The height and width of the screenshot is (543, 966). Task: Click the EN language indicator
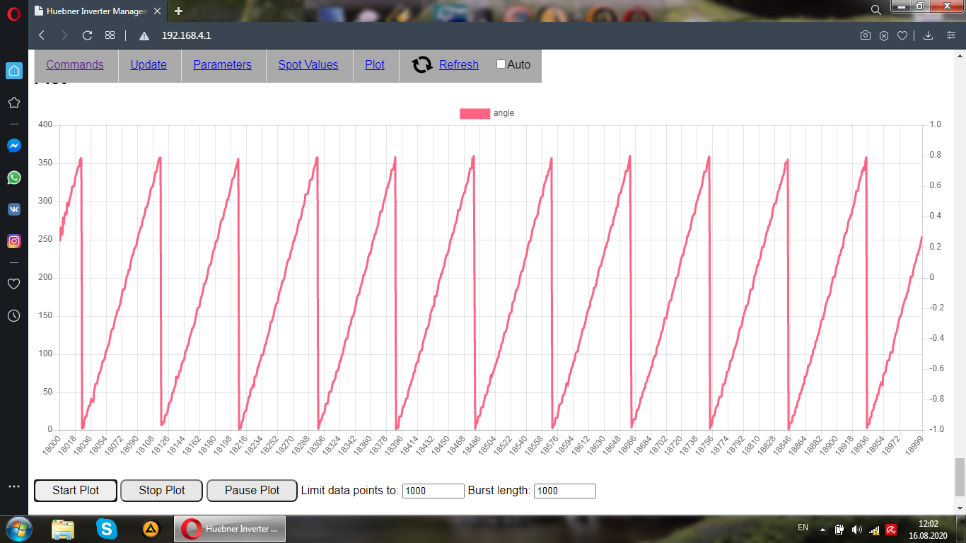tap(803, 527)
